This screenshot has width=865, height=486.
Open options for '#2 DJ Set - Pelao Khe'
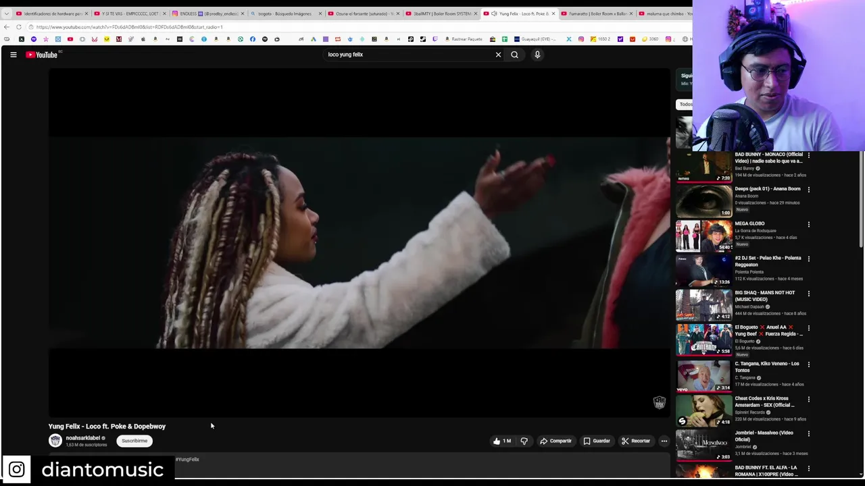(808, 259)
